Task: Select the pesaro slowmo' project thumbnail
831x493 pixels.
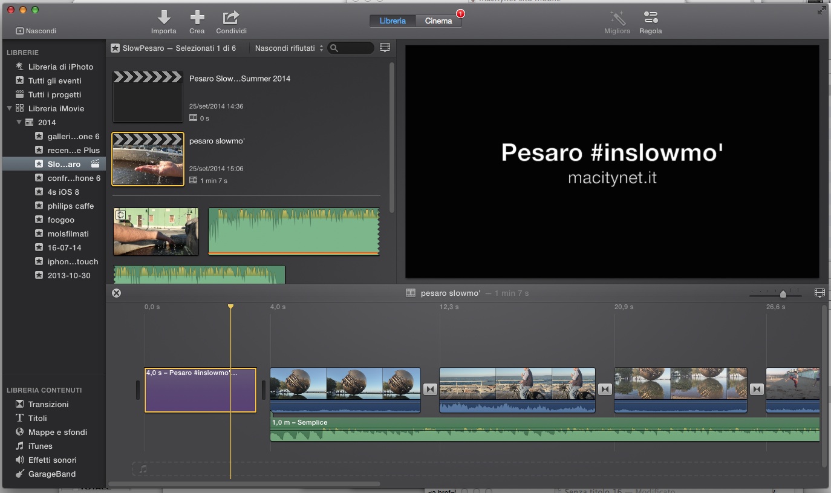Action: pos(148,159)
